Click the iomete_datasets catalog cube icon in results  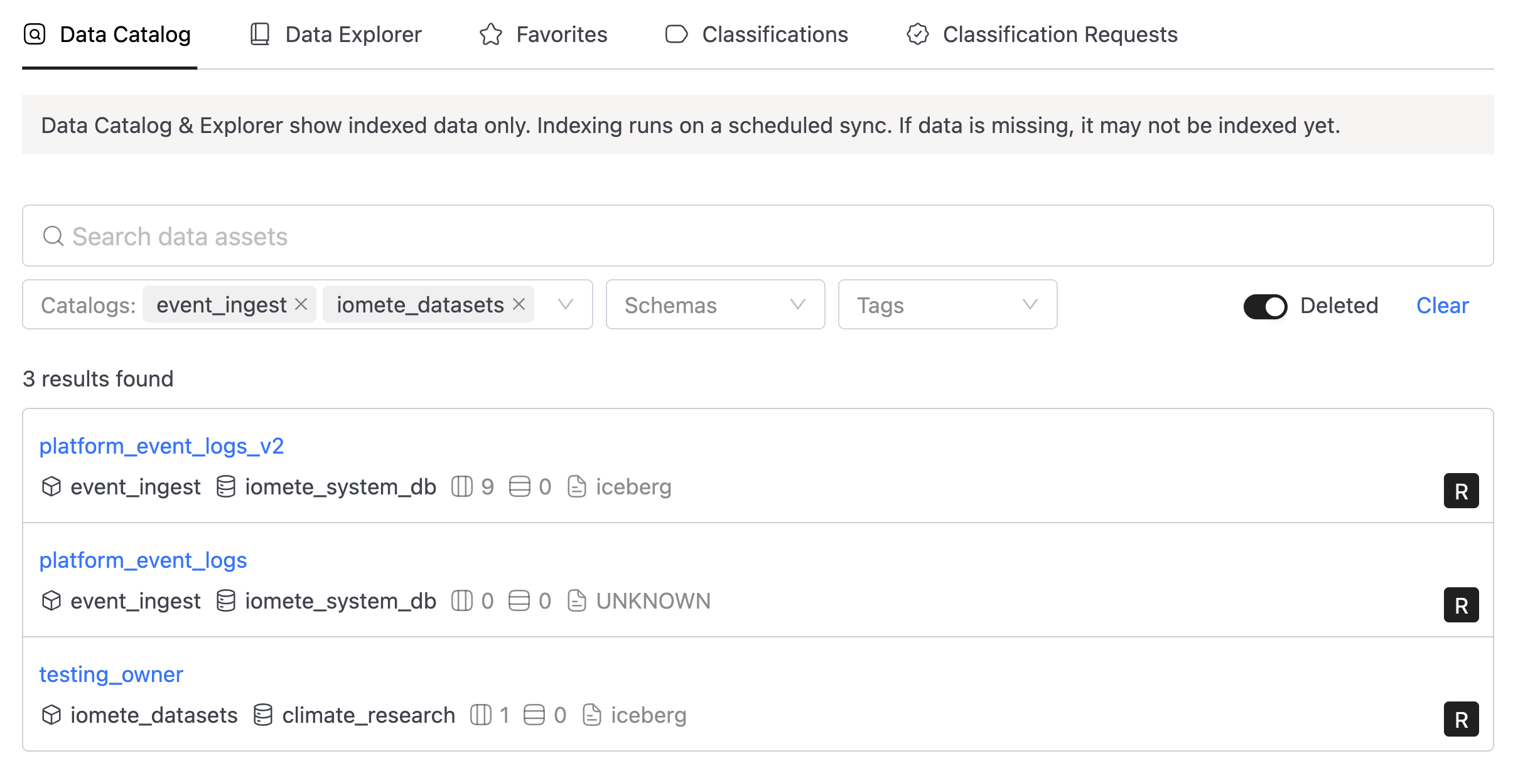pyautogui.click(x=51, y=715)
